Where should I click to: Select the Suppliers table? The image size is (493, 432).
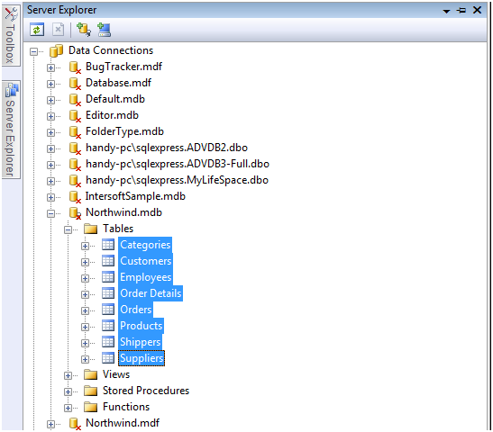coord(142,358)
